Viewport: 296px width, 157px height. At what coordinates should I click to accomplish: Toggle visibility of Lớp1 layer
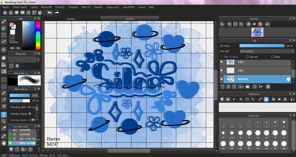222,70
